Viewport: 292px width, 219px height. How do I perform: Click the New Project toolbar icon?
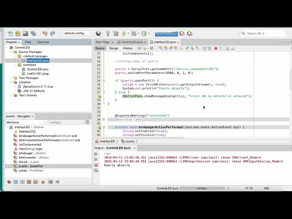tap(18, 33)
